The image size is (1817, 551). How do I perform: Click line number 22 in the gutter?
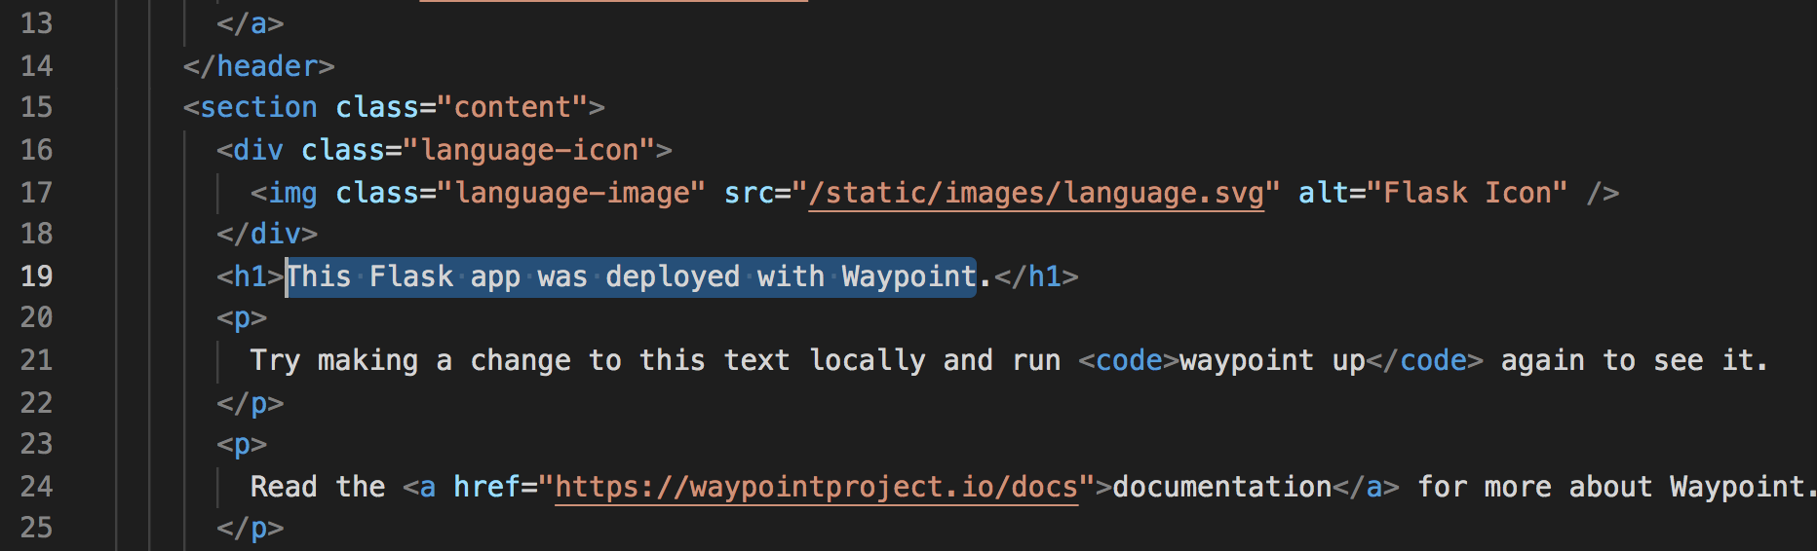(36, 403)
